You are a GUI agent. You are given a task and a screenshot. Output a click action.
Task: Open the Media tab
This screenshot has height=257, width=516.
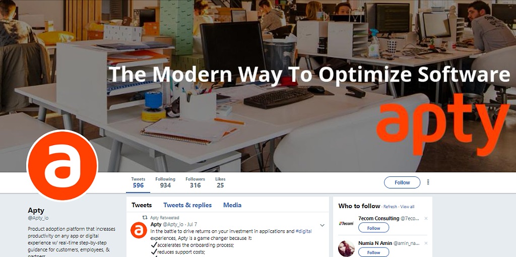point(232,205)
